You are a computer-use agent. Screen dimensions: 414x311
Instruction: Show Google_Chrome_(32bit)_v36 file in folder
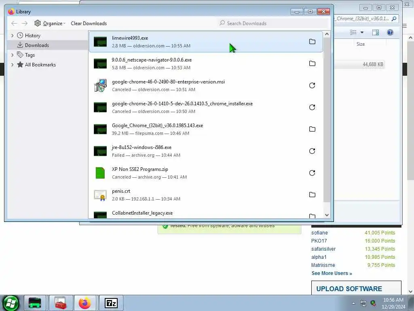click(312, 129)
